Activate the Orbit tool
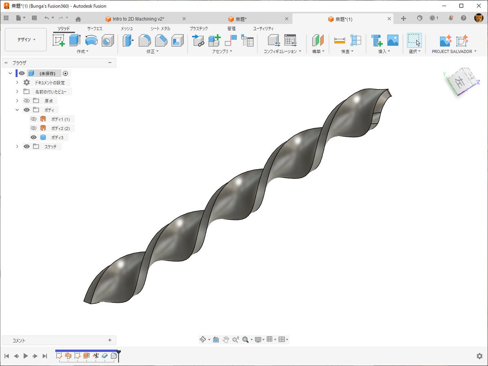The image size is (488, 366). 203,339
